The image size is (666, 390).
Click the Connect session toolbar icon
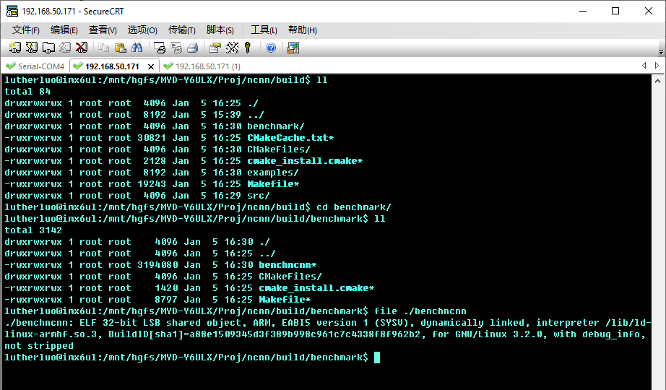click(14, 48)
